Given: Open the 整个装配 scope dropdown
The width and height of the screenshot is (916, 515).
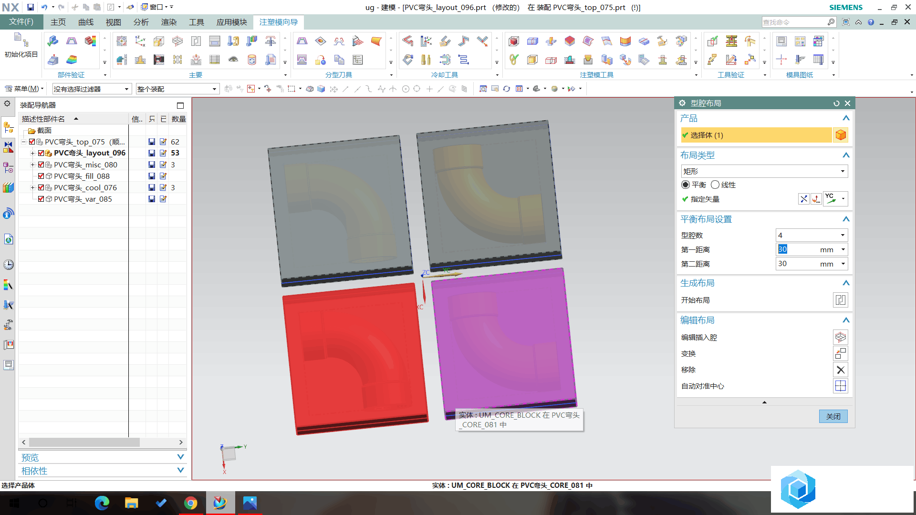Looking at the screenshot, I should 177,89.
